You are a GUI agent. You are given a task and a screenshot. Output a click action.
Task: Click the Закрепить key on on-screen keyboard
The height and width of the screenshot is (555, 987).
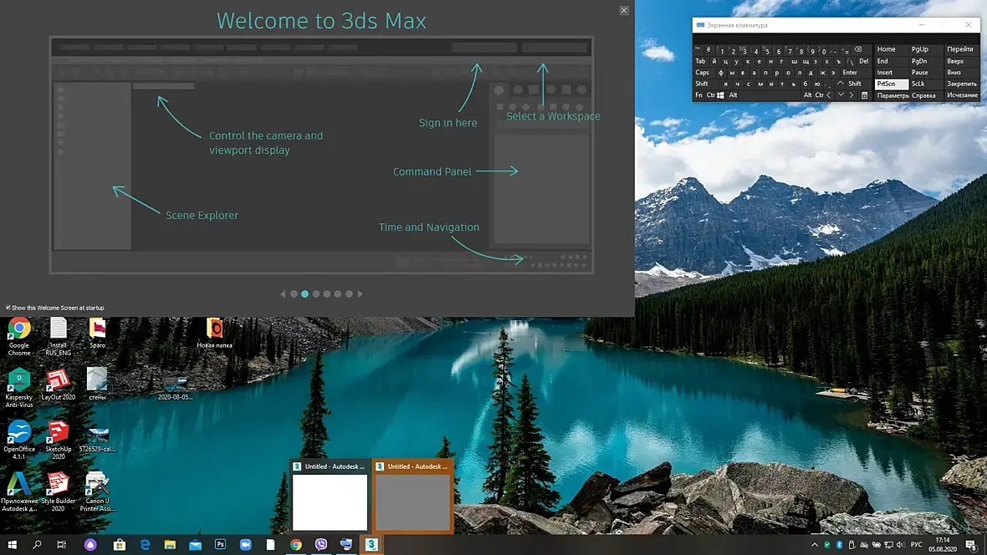[961, 84]
